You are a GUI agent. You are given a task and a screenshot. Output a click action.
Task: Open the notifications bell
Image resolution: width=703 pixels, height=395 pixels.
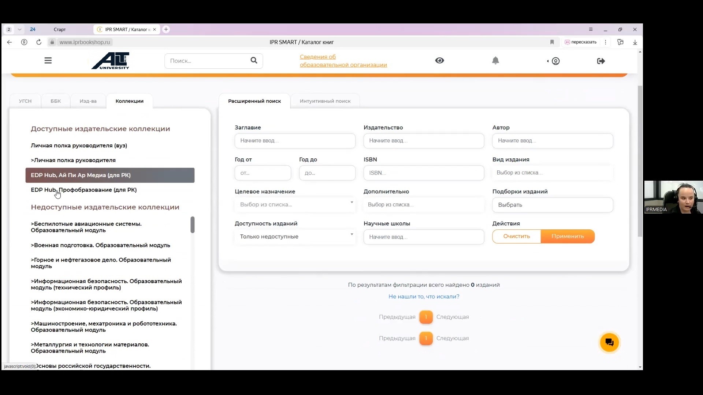tap(495, 61)
